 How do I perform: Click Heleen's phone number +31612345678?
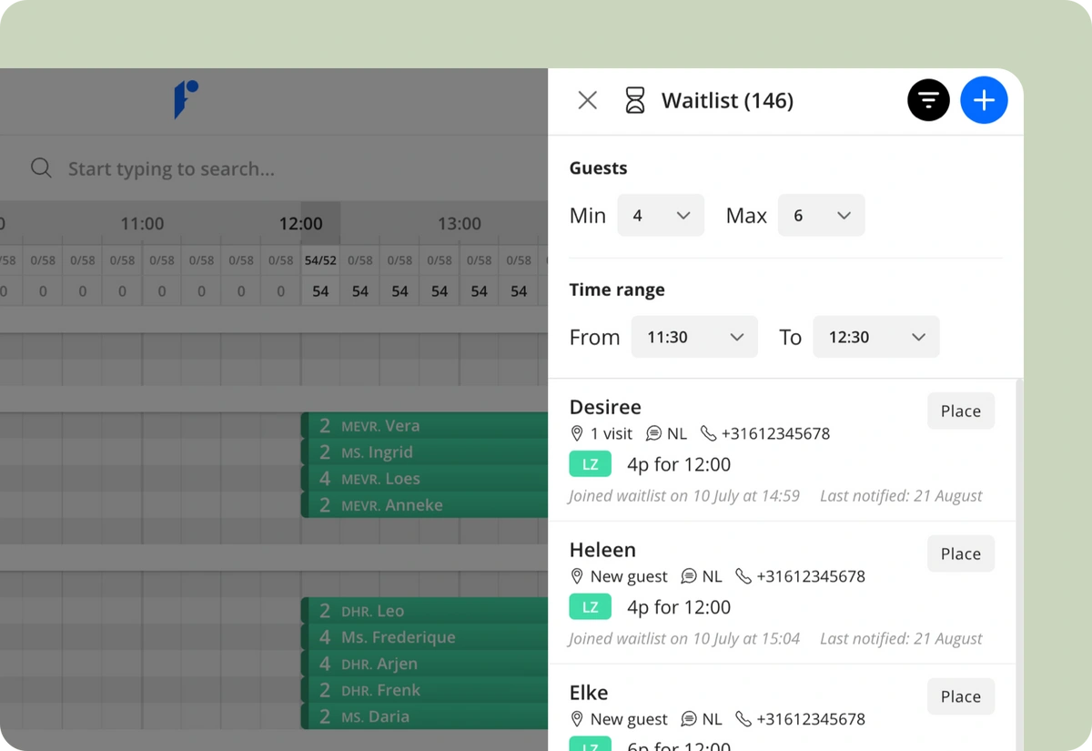811,576
